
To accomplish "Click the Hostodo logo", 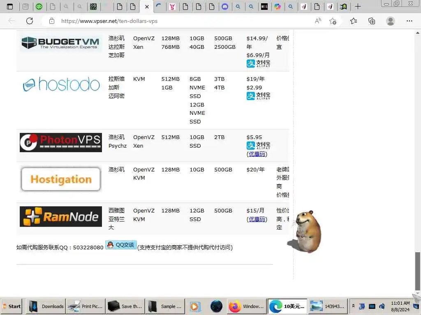I will (x=61, y=84).
